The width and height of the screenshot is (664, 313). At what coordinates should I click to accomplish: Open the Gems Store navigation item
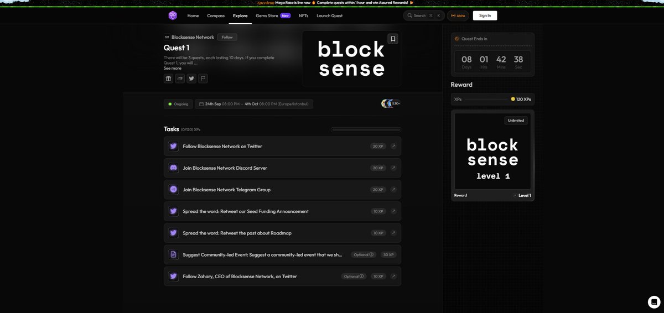click(267, 15)
